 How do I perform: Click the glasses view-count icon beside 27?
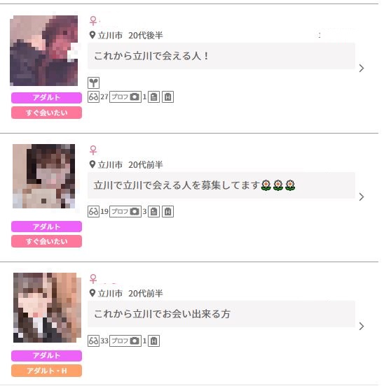pyautogui.click(x=93, y=96)
